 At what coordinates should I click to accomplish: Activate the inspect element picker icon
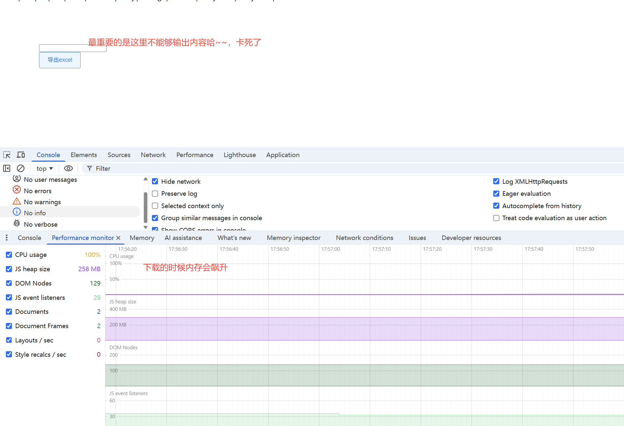tap(7, 155)
